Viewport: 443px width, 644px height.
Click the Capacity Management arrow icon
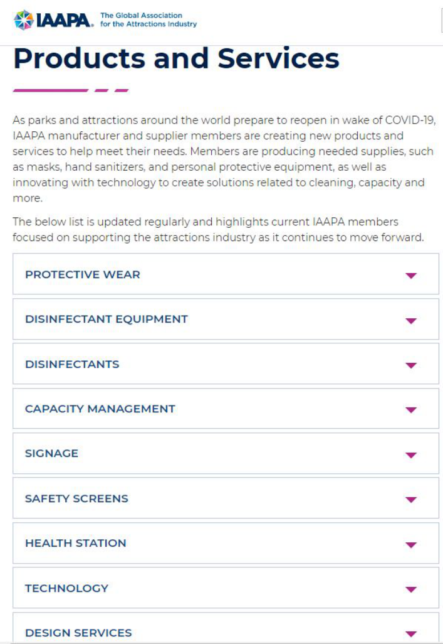click(411, 410)
